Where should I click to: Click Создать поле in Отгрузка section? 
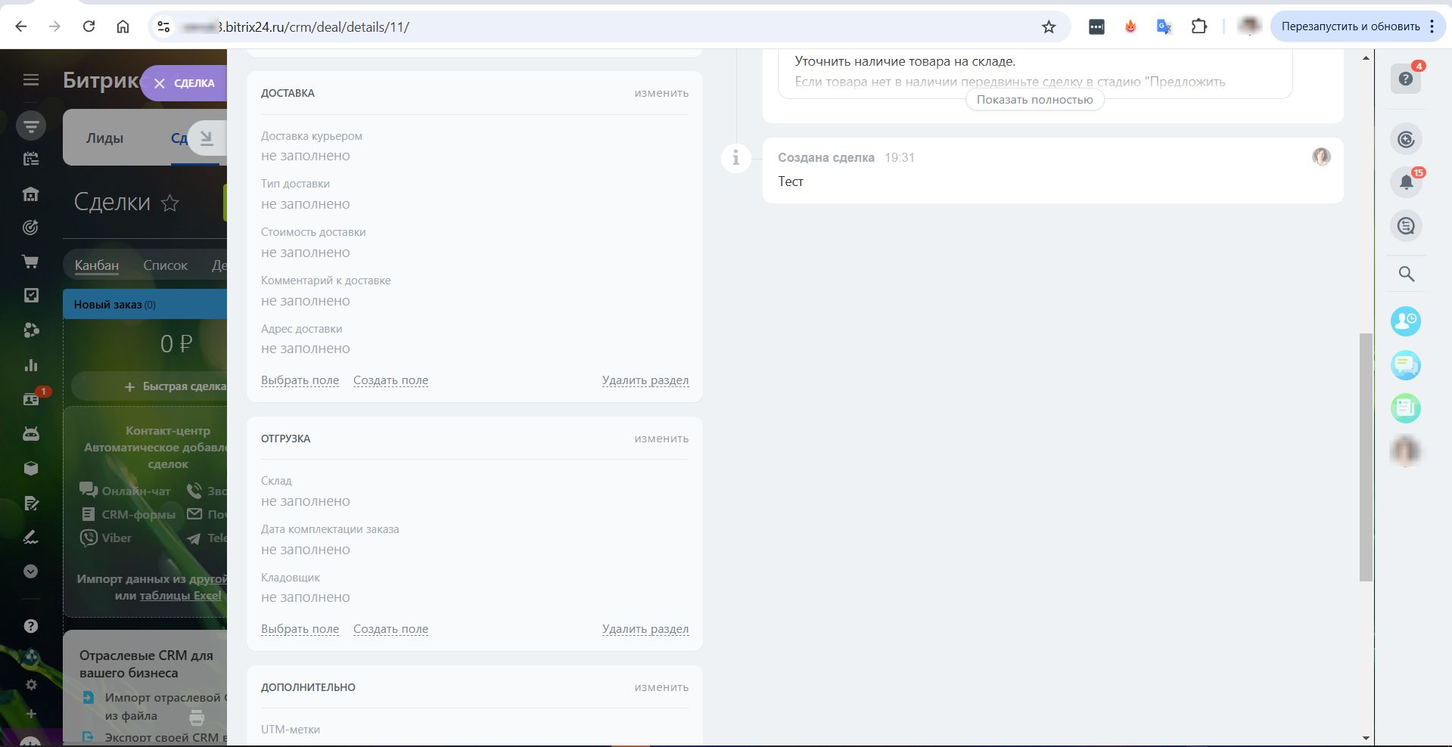[x=390, y=629]
